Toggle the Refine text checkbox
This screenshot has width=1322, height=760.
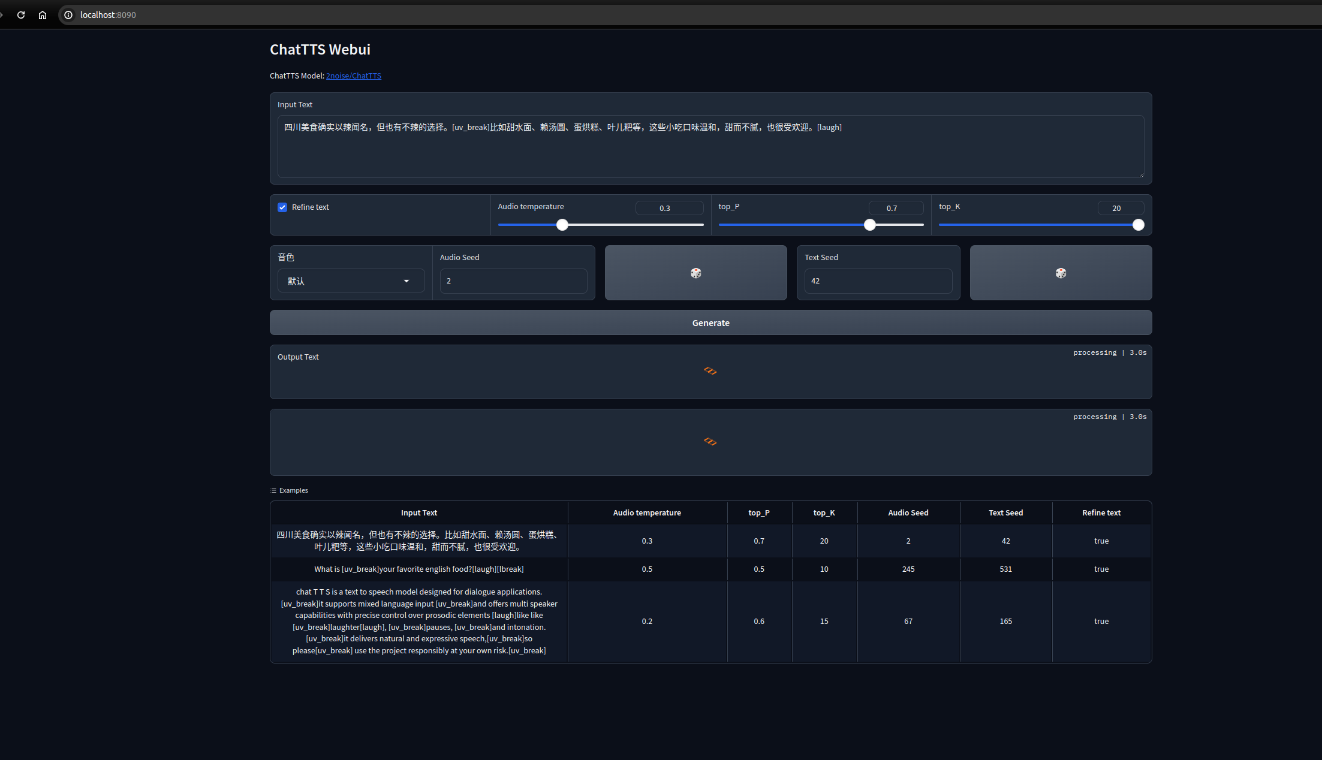pos(282,207)
